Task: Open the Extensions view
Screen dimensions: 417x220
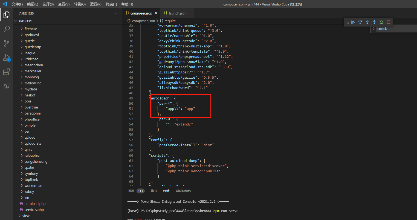Action: pos(7,72)
